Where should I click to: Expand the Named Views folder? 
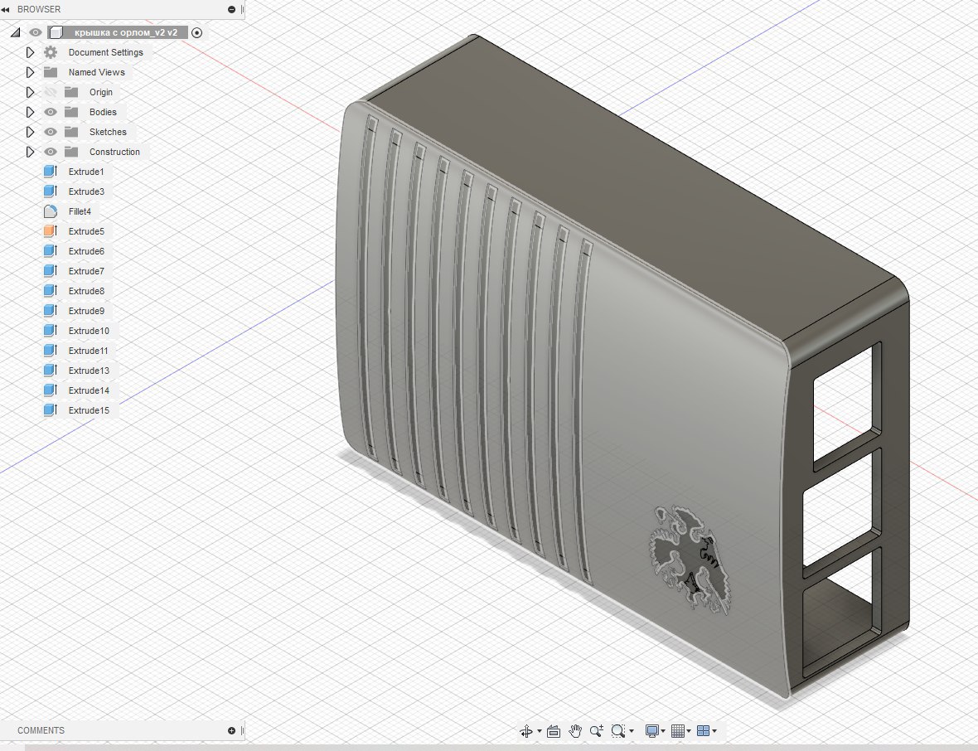pos(30,72)
